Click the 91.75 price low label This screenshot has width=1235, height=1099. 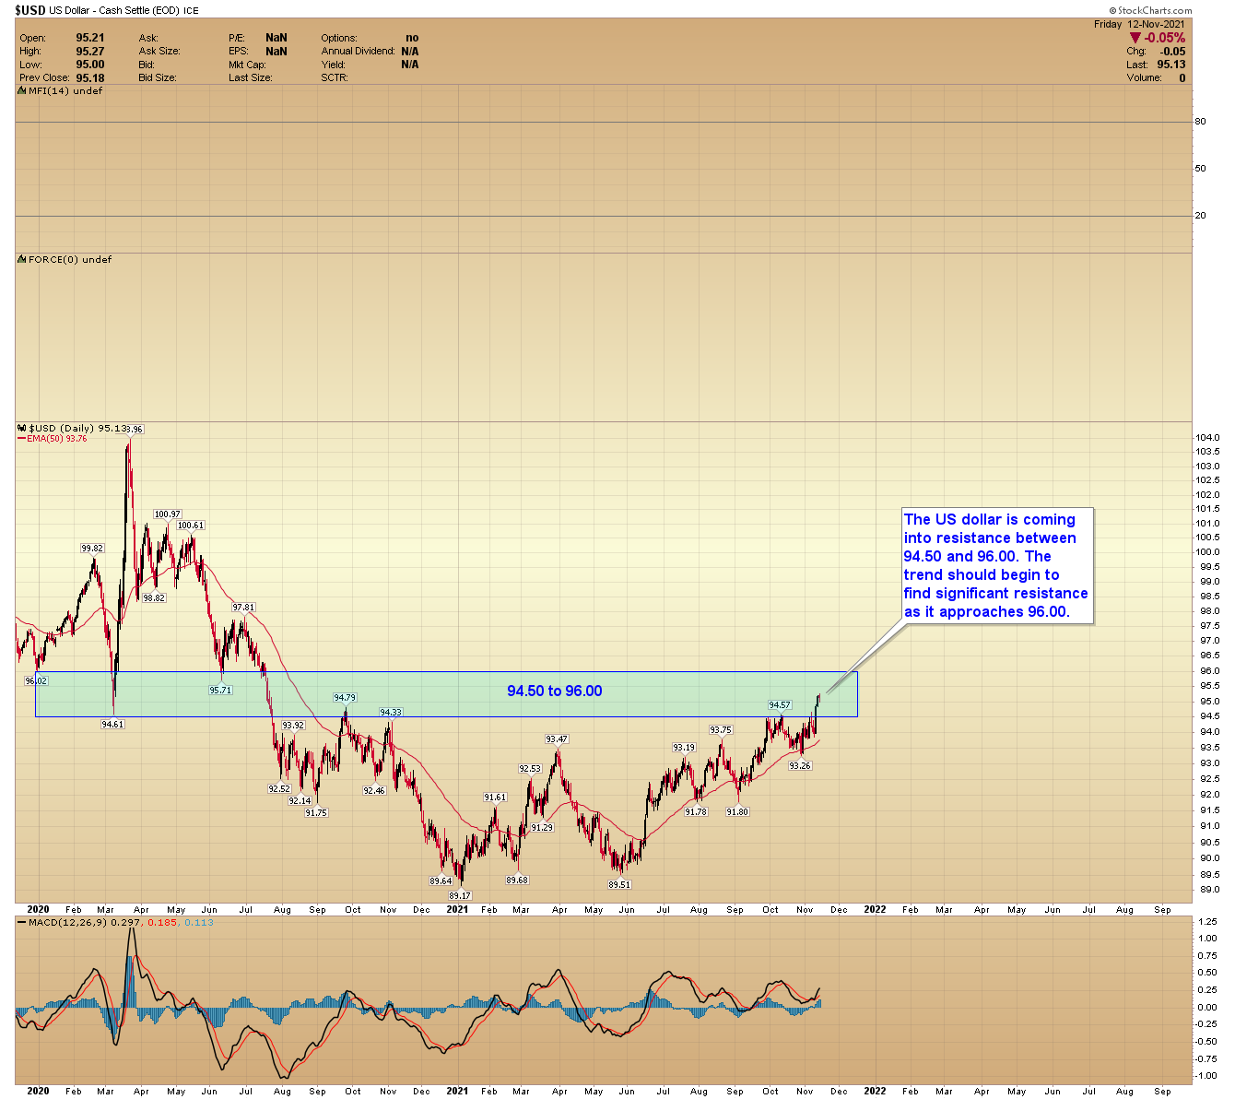pos(316,813)
